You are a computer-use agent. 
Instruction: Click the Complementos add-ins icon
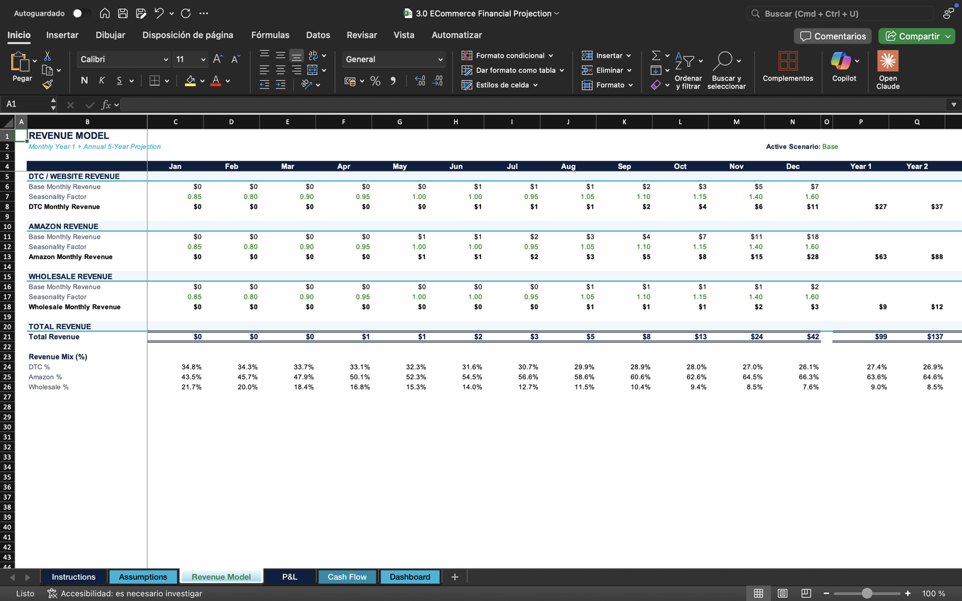point(788,61)
